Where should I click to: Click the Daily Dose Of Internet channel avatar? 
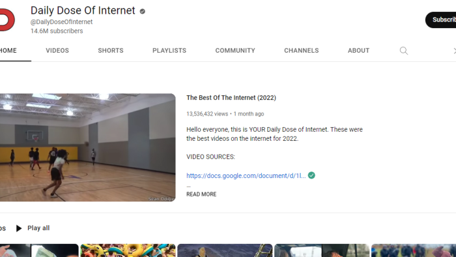click(7, 20)
